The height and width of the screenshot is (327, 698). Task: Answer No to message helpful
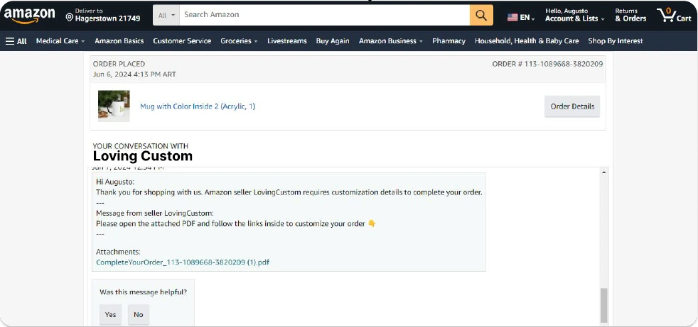(x=139, y=314)
